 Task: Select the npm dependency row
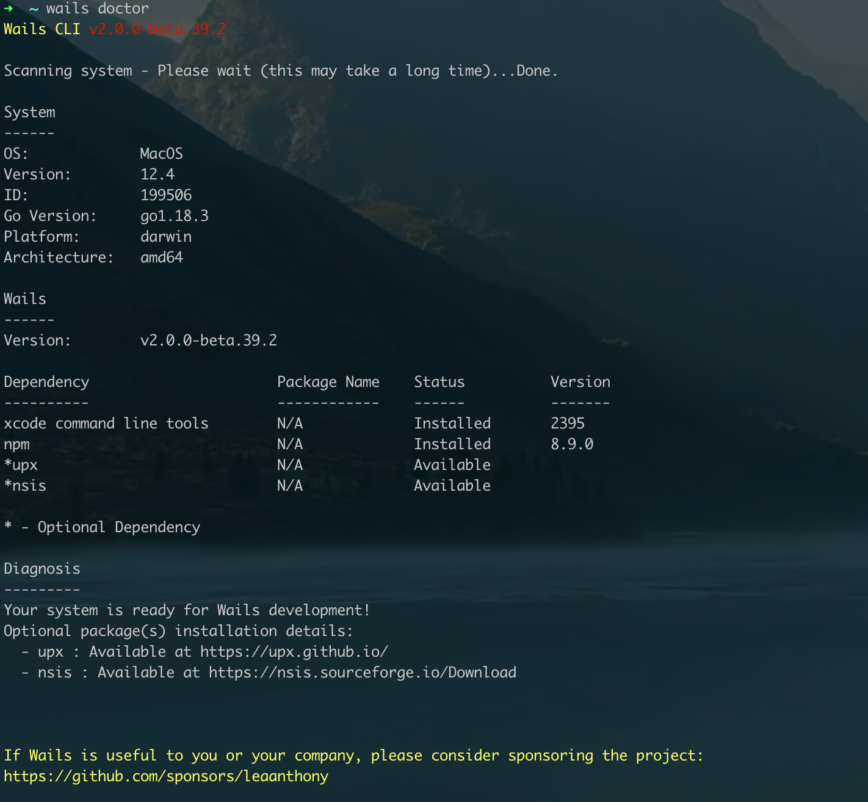[x=16, y=444]
